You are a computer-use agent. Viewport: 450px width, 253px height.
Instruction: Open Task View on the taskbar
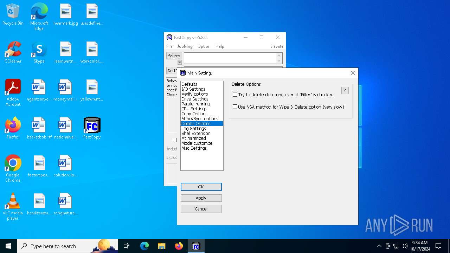(127, 246)
